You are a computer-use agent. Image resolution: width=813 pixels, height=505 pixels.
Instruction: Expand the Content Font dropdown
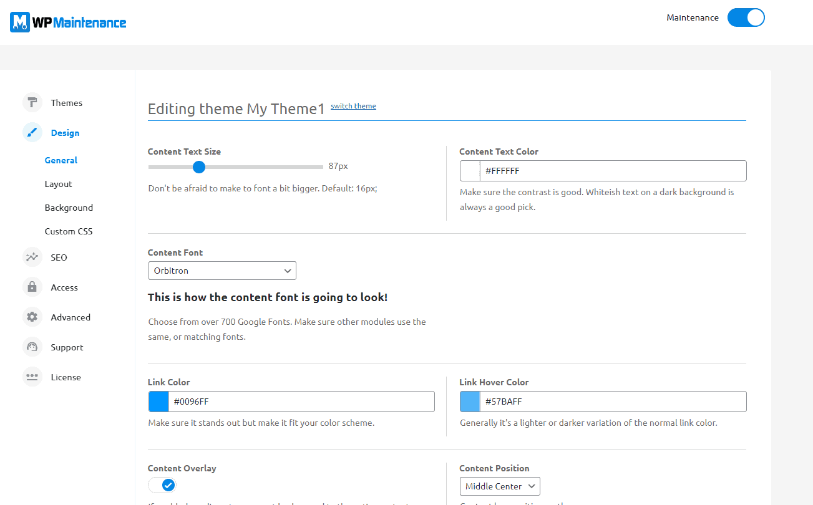222,271
